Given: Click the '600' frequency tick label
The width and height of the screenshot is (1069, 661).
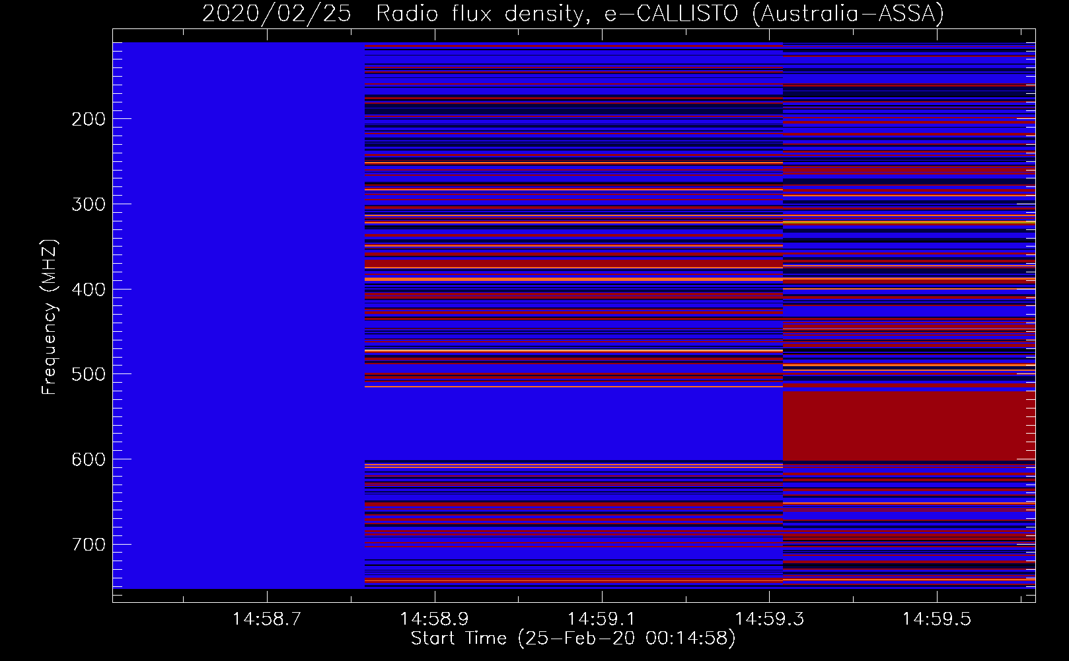Looking at the screenshot, I should (88, 459).
